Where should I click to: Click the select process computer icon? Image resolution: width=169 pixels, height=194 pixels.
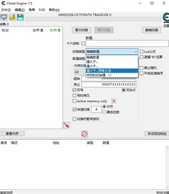(x=4, y=17)
